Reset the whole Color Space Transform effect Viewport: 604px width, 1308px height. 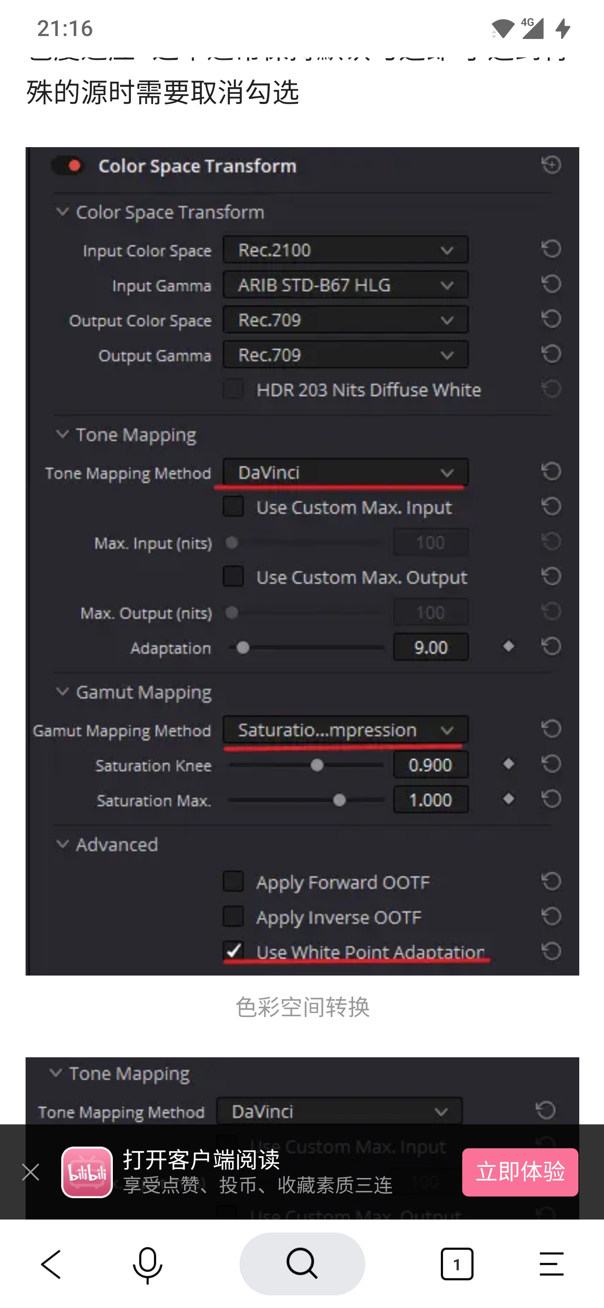pyautogui.click(x=551, y=165)
